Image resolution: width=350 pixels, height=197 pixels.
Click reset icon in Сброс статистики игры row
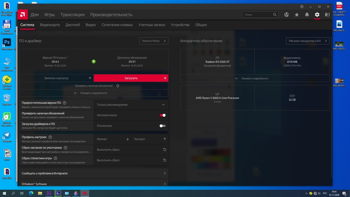pos(165,160)
